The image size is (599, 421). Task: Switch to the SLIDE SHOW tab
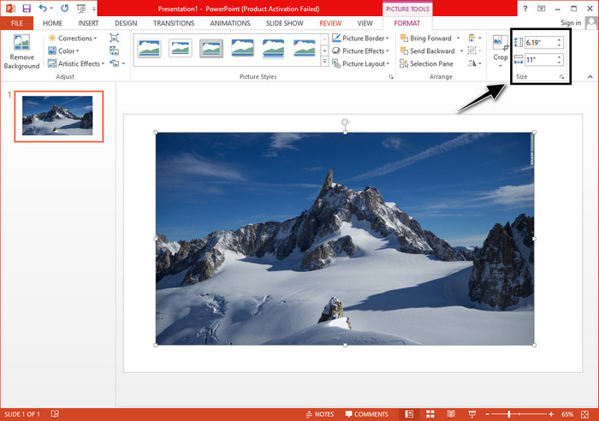coord(285,23)
